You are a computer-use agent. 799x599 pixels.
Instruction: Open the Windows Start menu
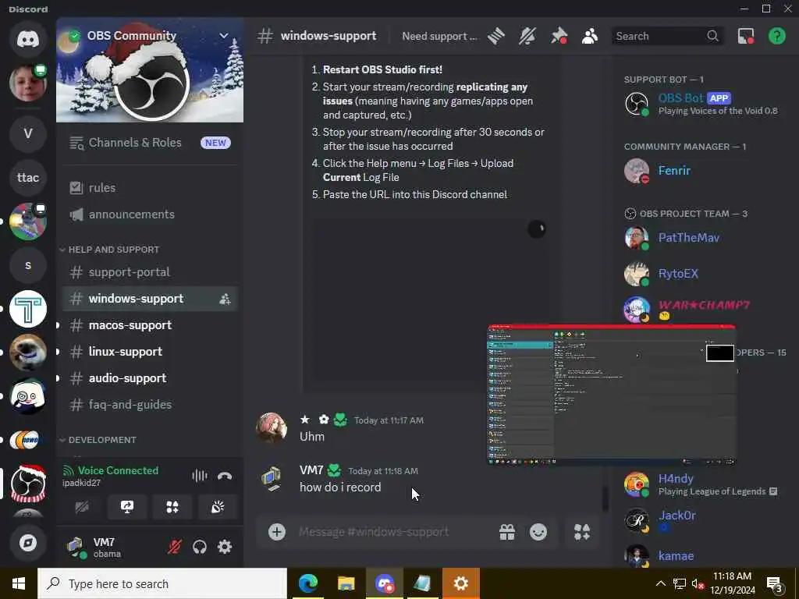[x=19, y=583]
